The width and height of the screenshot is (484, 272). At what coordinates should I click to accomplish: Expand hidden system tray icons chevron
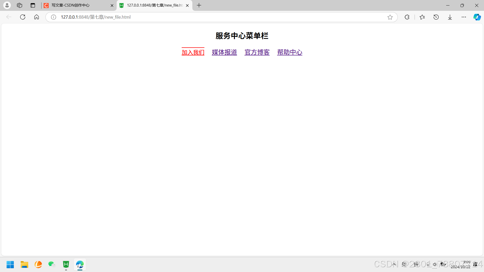click(x=394, y=264)
